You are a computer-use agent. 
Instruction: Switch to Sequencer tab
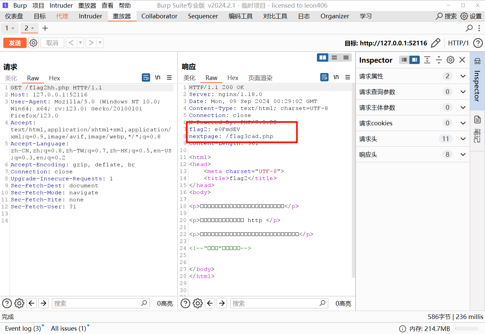click(203, 16)
